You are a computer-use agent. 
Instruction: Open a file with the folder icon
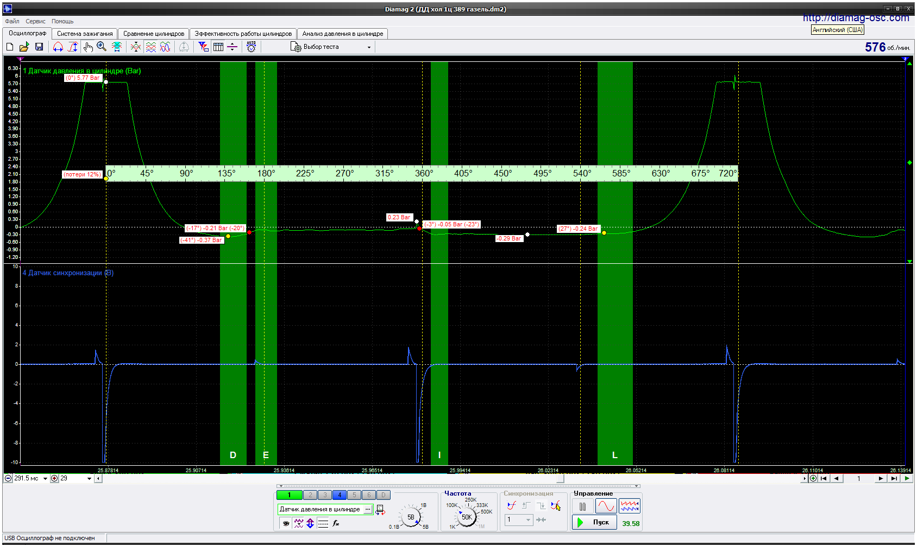[24, 47]
